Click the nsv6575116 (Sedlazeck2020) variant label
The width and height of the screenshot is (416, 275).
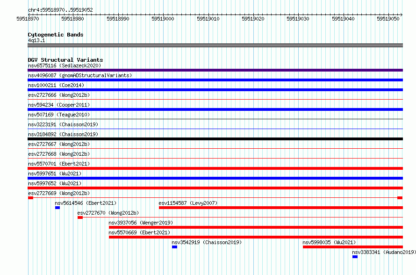[65, 65]
